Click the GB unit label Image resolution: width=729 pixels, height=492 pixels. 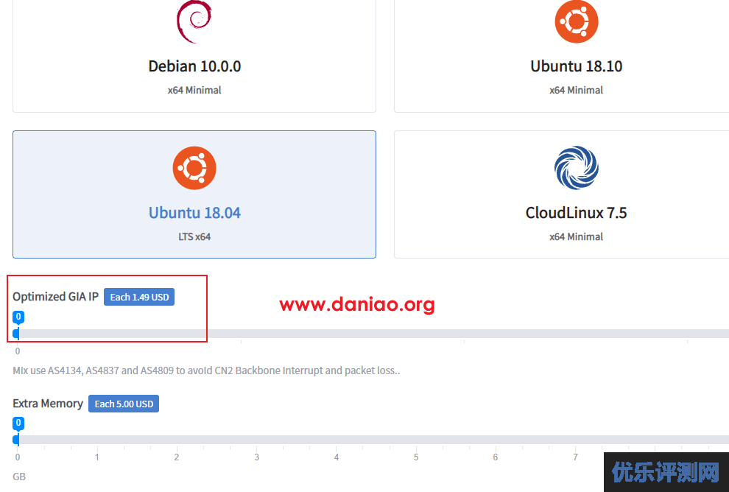(19, 477)
